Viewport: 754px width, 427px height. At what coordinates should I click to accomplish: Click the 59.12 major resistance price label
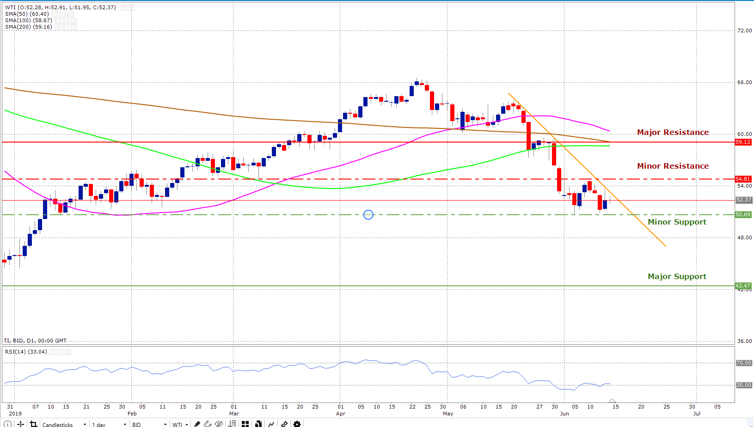point(743,142)
